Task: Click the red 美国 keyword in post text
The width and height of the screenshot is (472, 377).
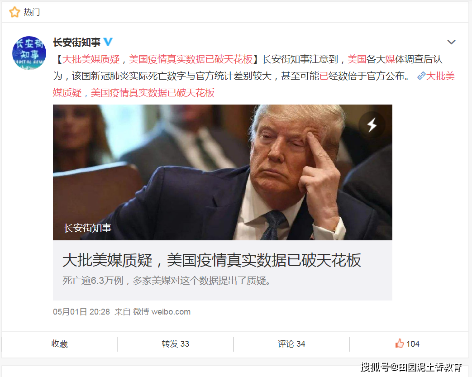Action: click(357, 59)
